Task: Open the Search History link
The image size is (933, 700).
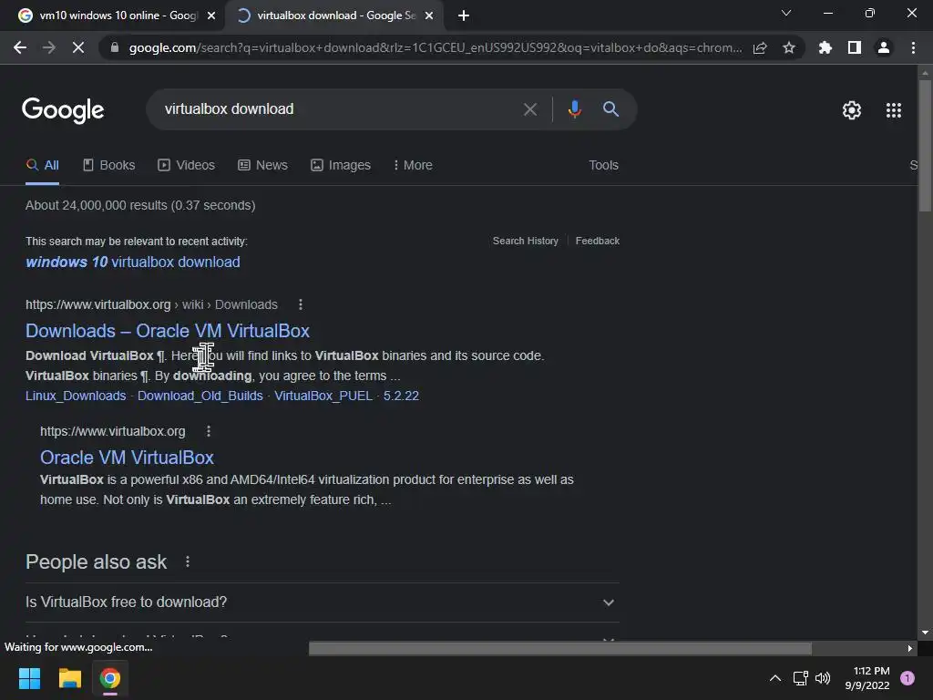Action: 526,241
